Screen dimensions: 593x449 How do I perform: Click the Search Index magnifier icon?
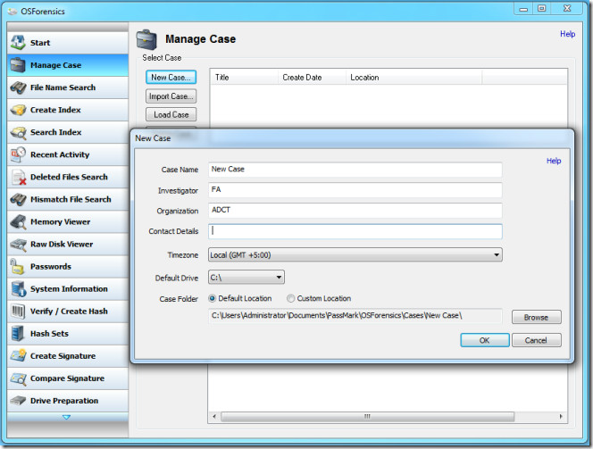pyautogui.click(x=18, y=132)
